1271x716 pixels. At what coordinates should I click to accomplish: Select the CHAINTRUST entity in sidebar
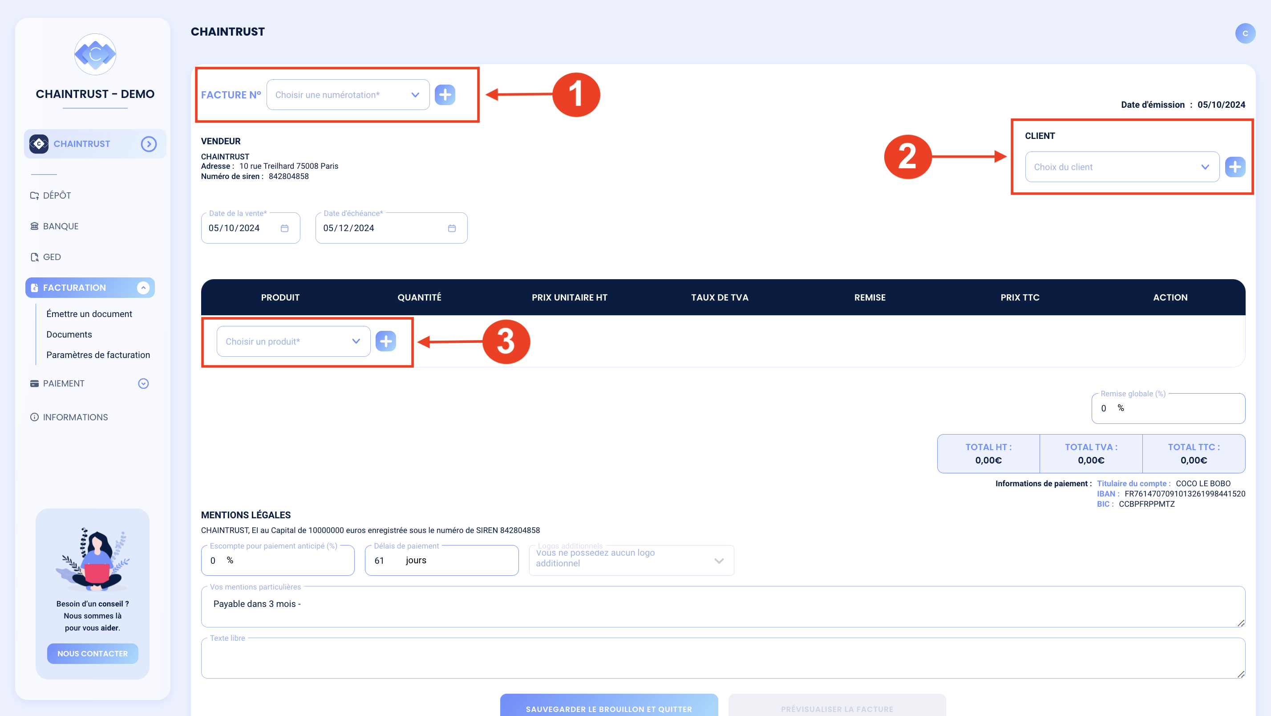[95, 144]
